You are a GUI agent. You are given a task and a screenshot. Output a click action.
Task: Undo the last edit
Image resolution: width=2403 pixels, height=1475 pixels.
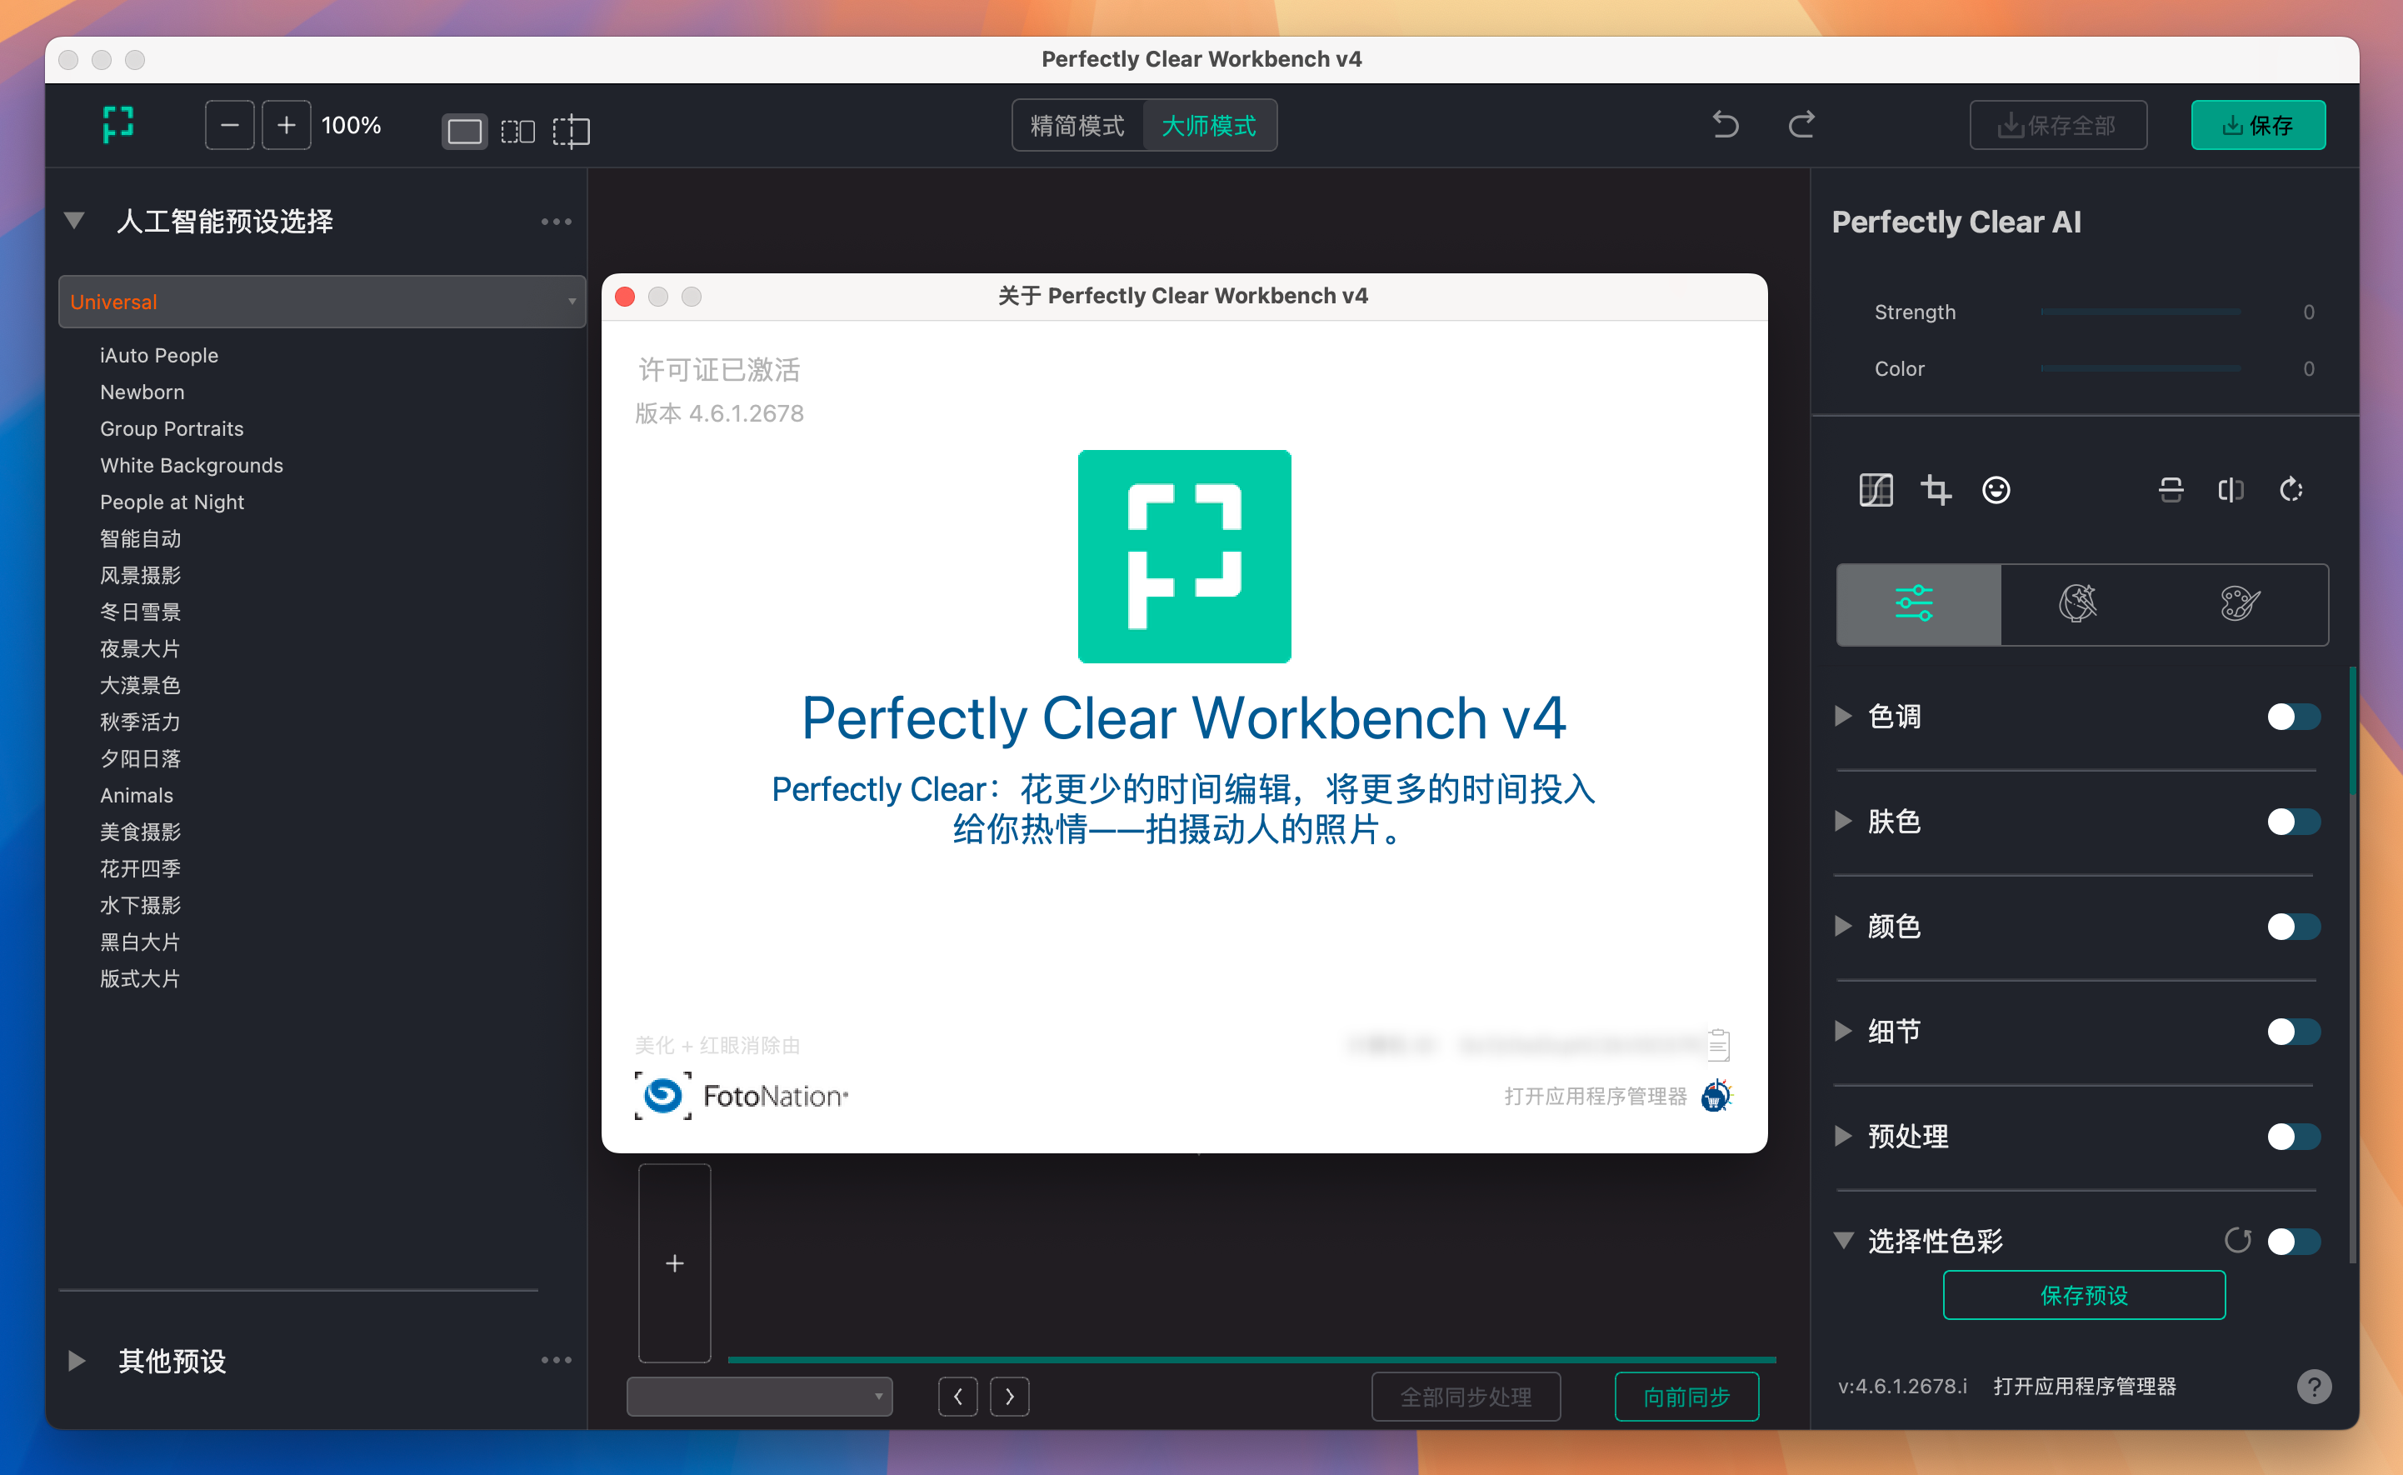coord(1726,125)
